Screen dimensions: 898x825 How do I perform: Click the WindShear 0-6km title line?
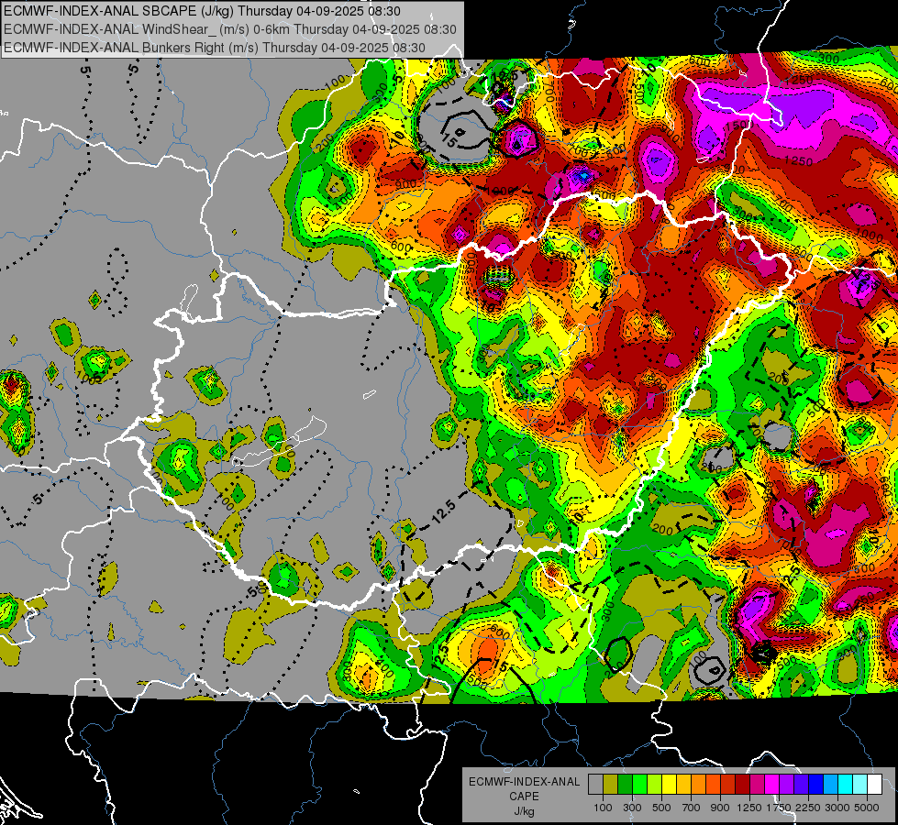click(230, 29)
